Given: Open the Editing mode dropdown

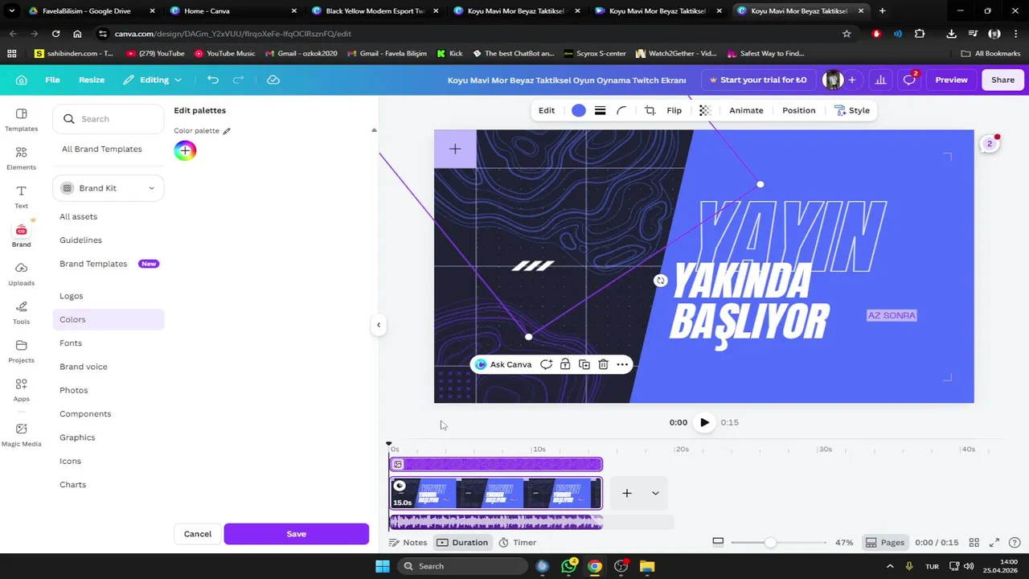Looking at the screenshot, I should (x=152, y=80).
